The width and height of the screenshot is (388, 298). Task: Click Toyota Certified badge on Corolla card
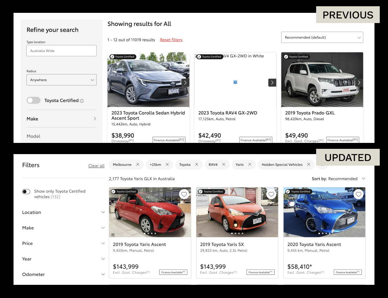point(123,57)
